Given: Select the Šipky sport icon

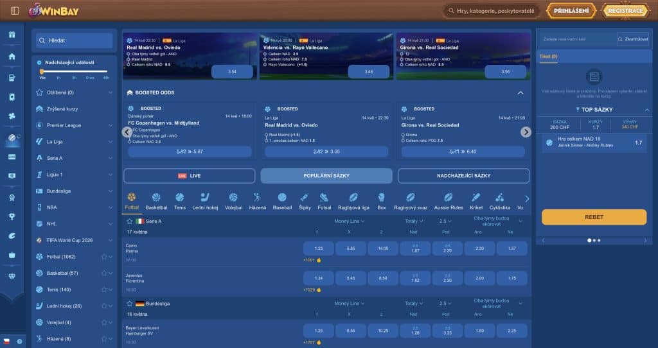Looking at the screenshot, I should click(x=305, y=201).
